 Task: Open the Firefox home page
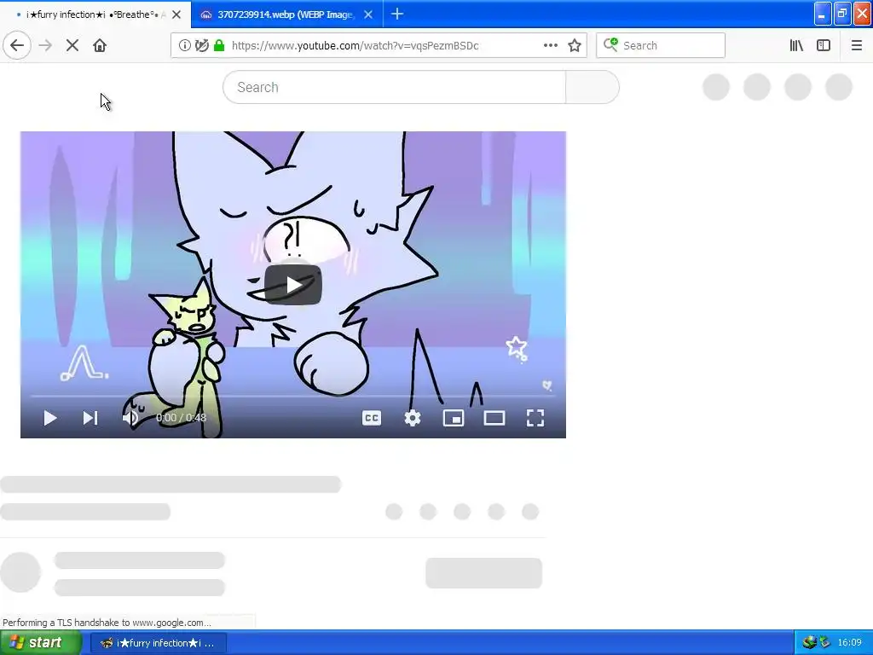point(100,46)
